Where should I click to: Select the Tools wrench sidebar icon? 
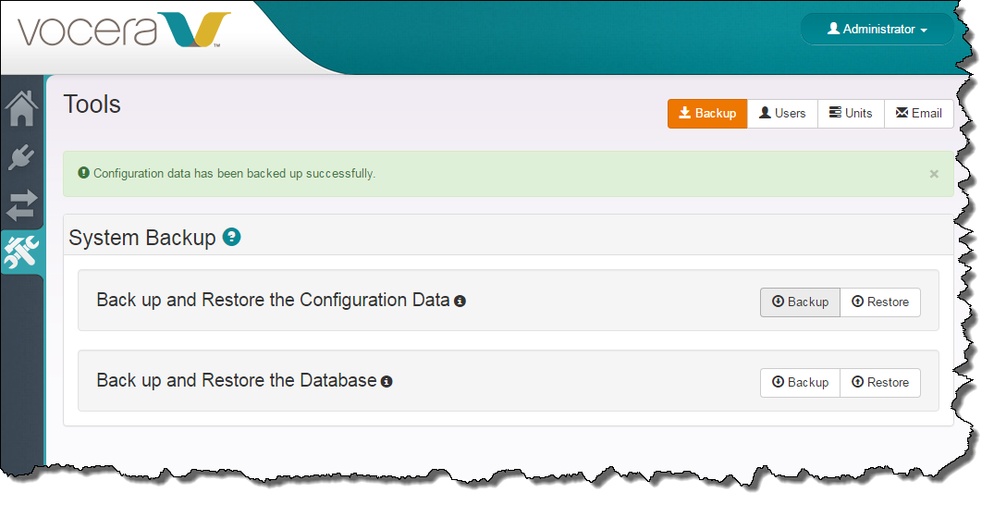21,252
